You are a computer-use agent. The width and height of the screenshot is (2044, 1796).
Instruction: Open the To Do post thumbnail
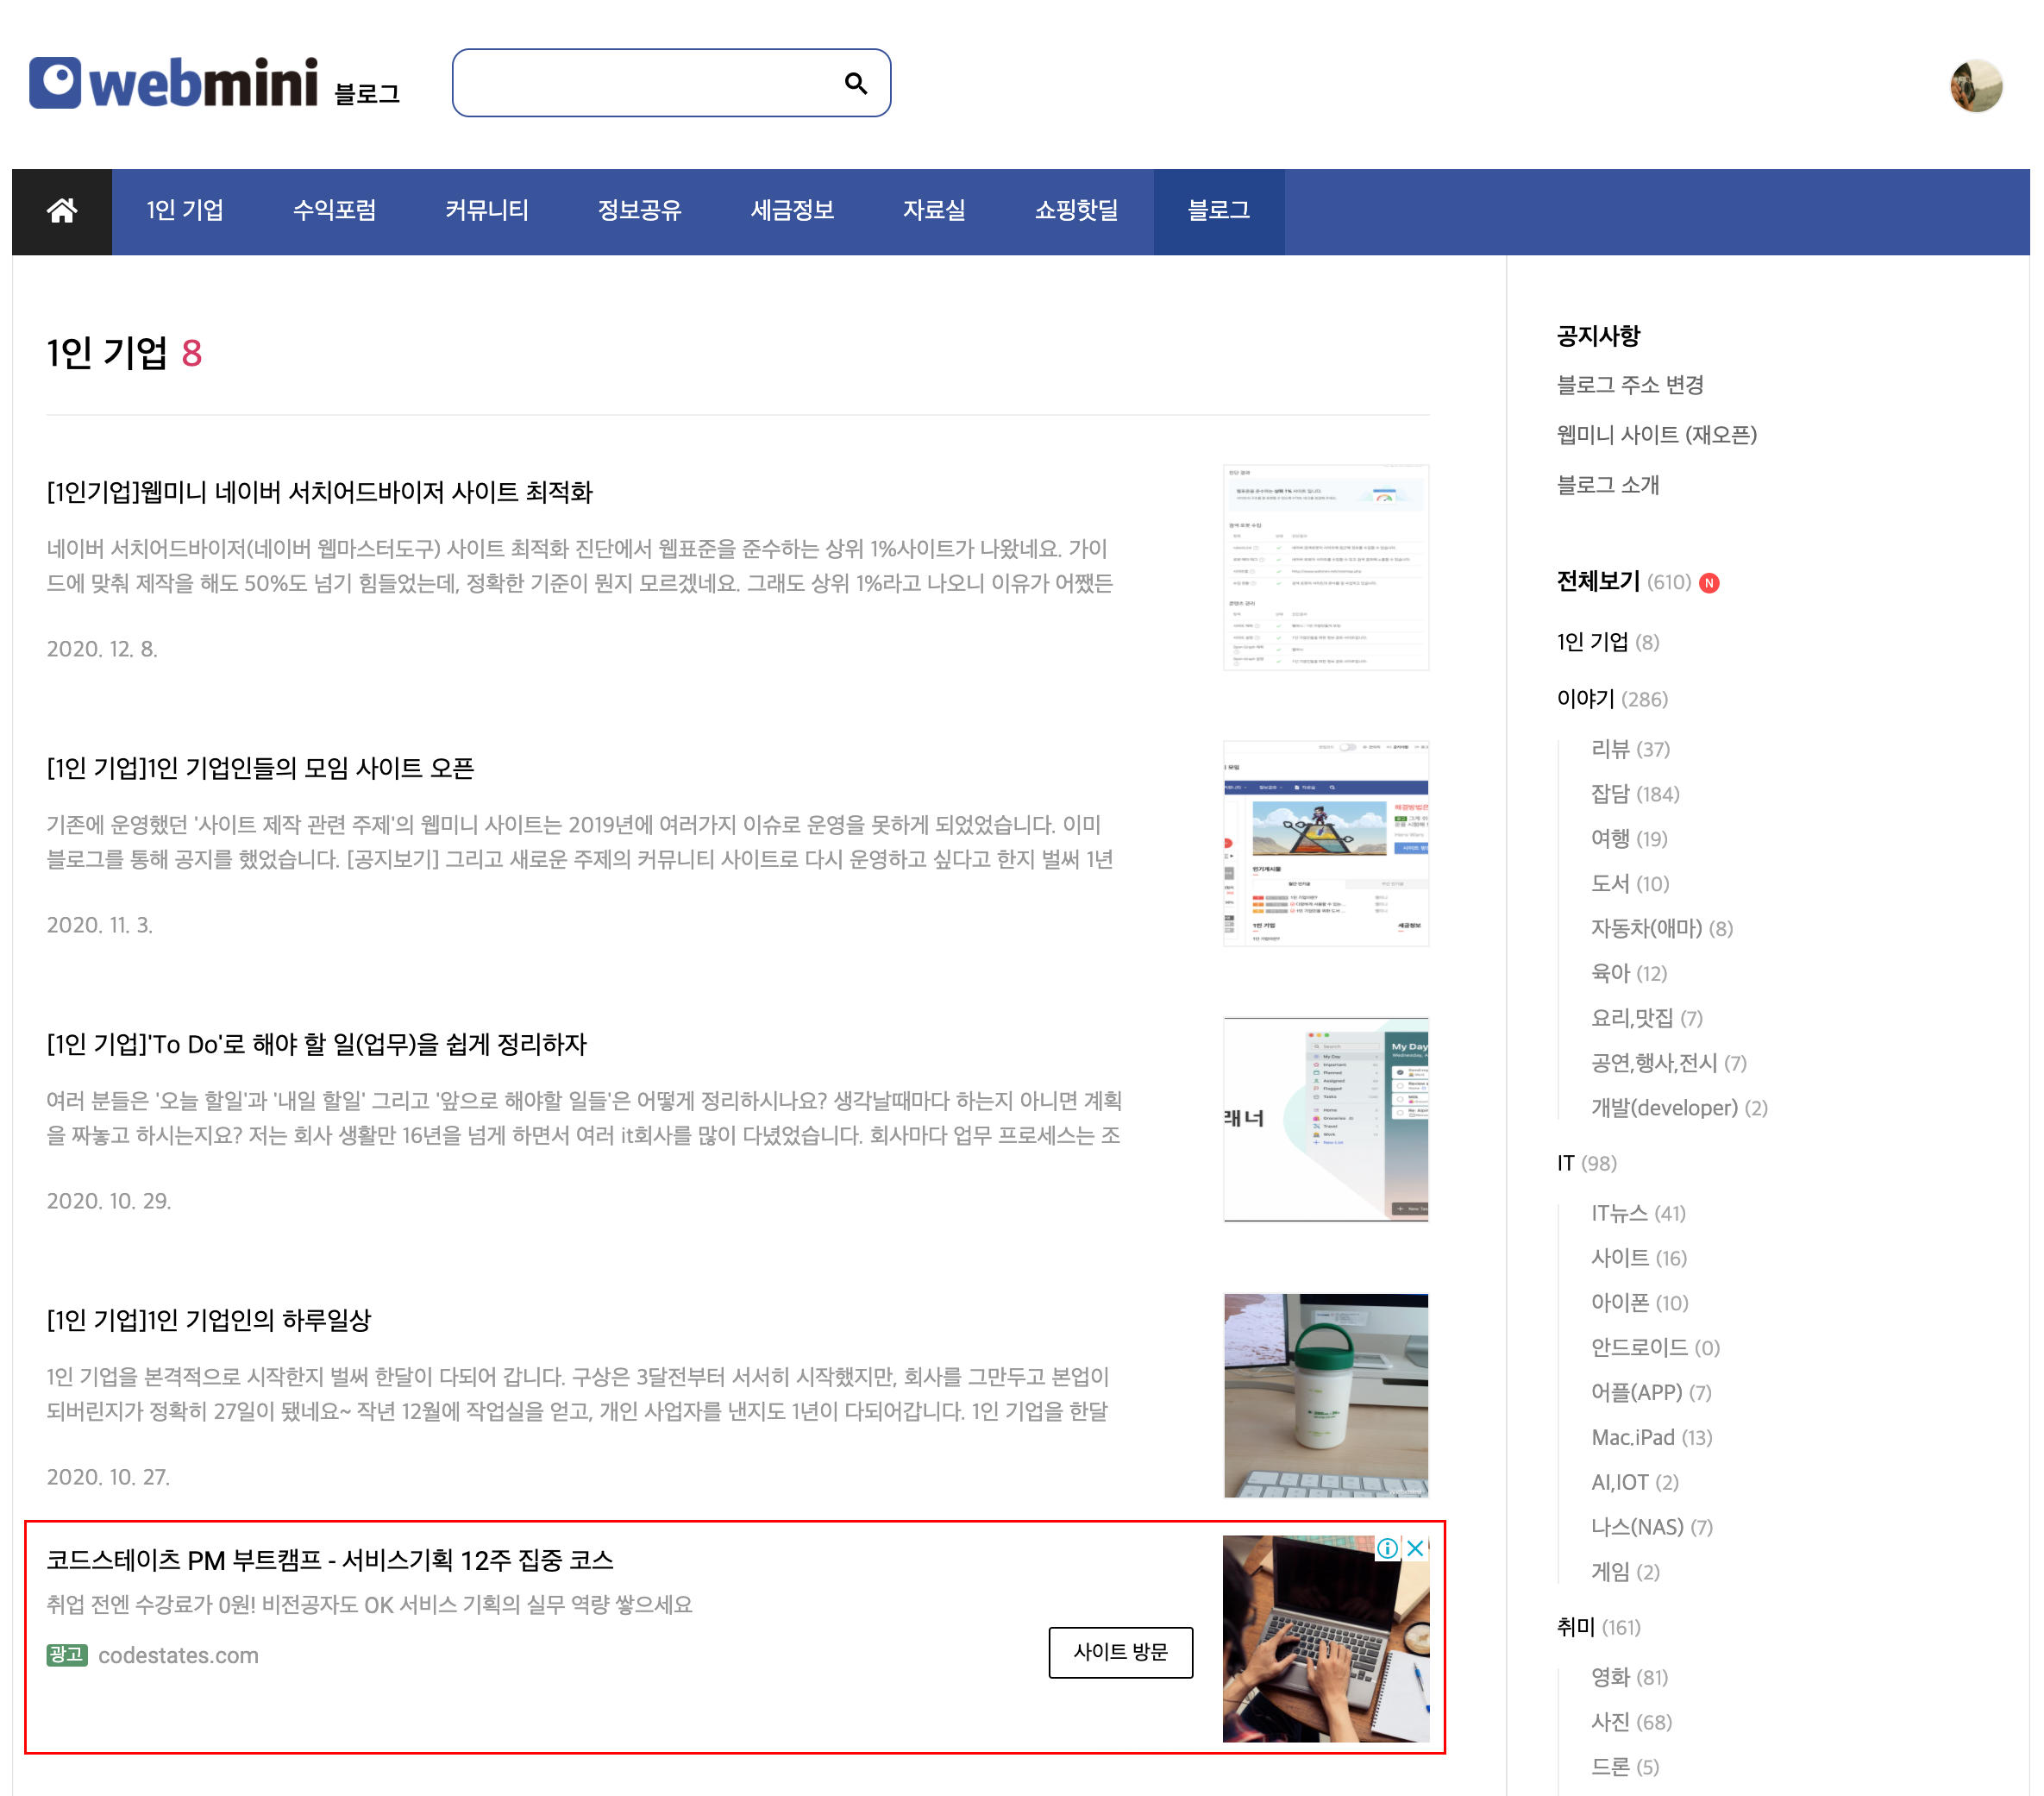pos(1325,1119)
